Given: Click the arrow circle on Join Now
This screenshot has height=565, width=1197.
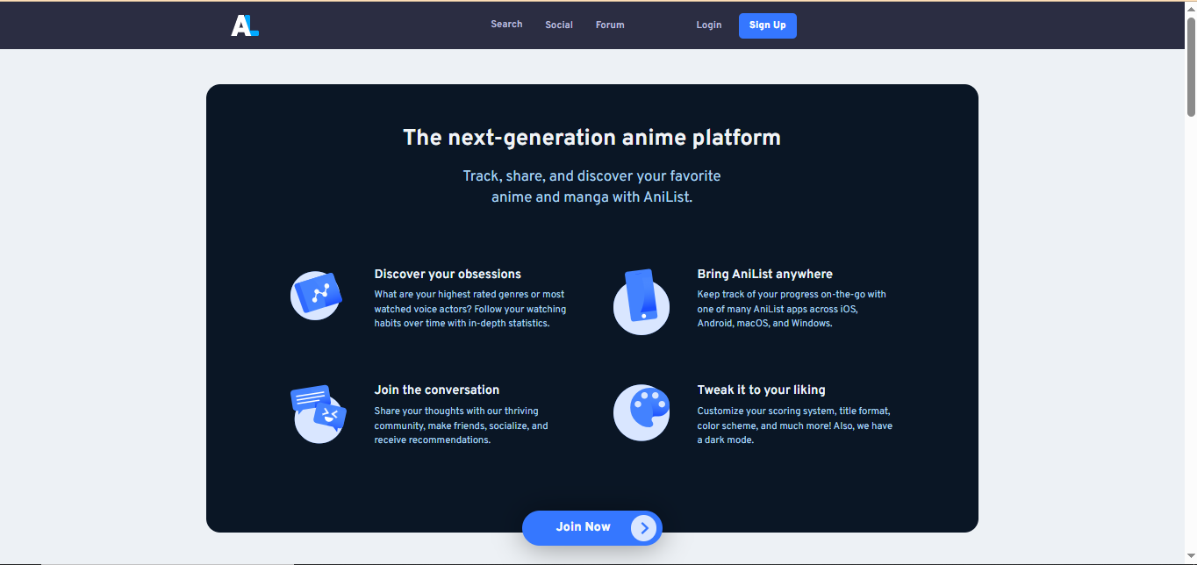Looking at the screenshot, I should point(644,527).
